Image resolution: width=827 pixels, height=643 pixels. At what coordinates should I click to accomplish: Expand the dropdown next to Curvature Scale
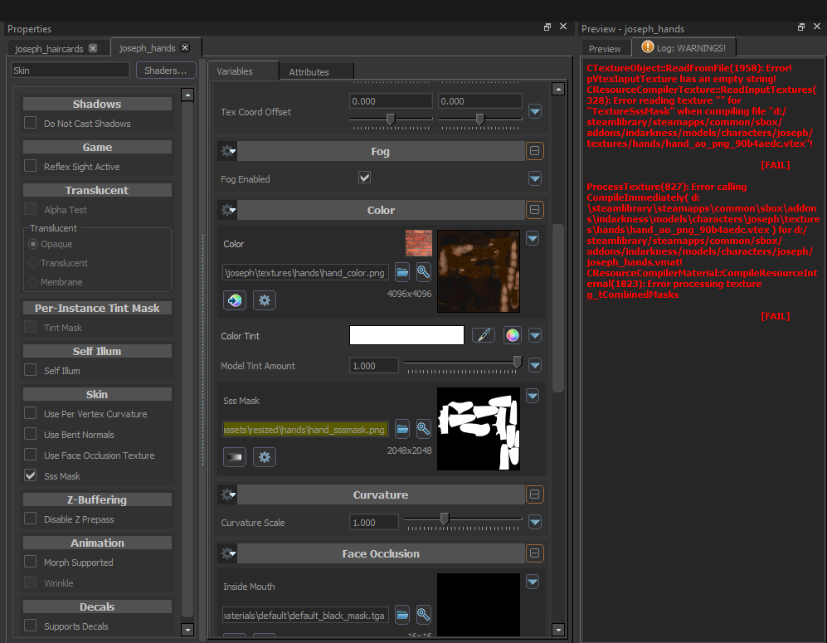click(x=533, y=522)
